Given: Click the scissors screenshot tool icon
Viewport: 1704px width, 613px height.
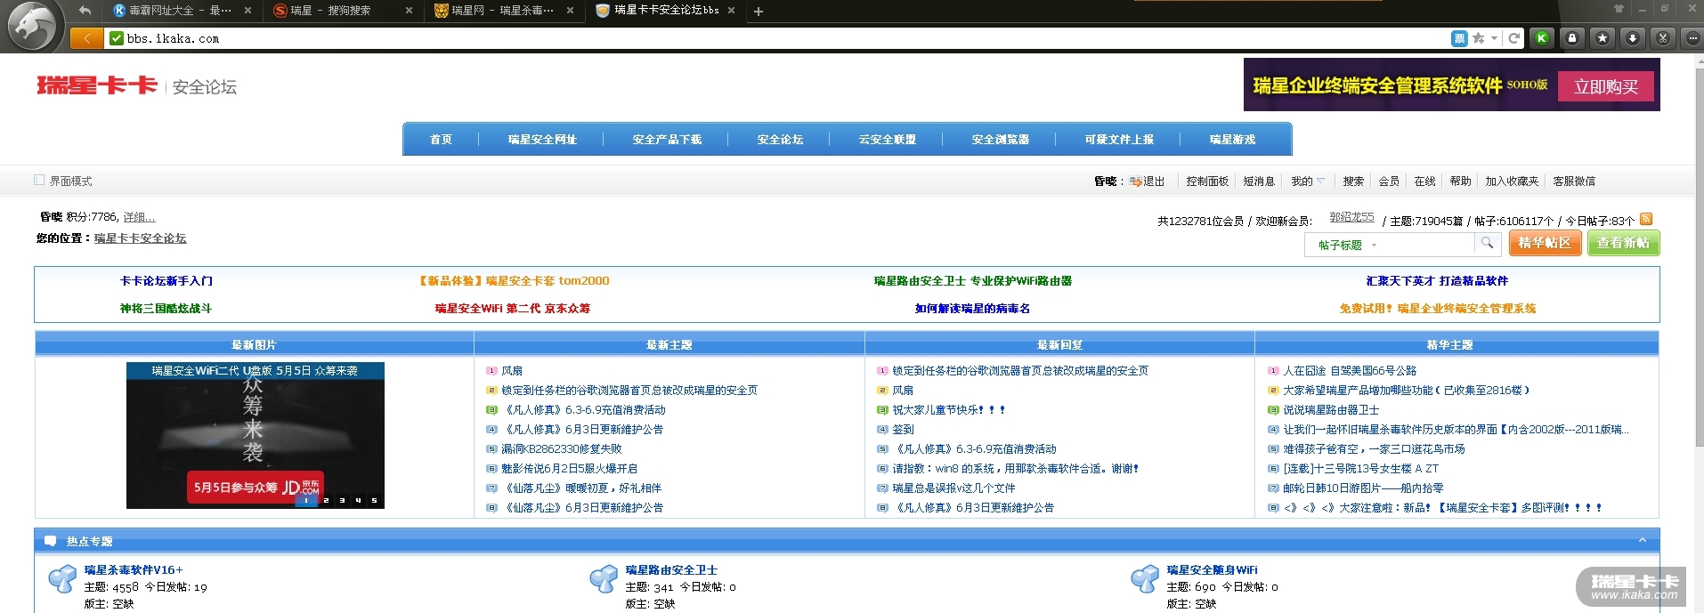Looking at the screenshot, I should (1663, 38).
